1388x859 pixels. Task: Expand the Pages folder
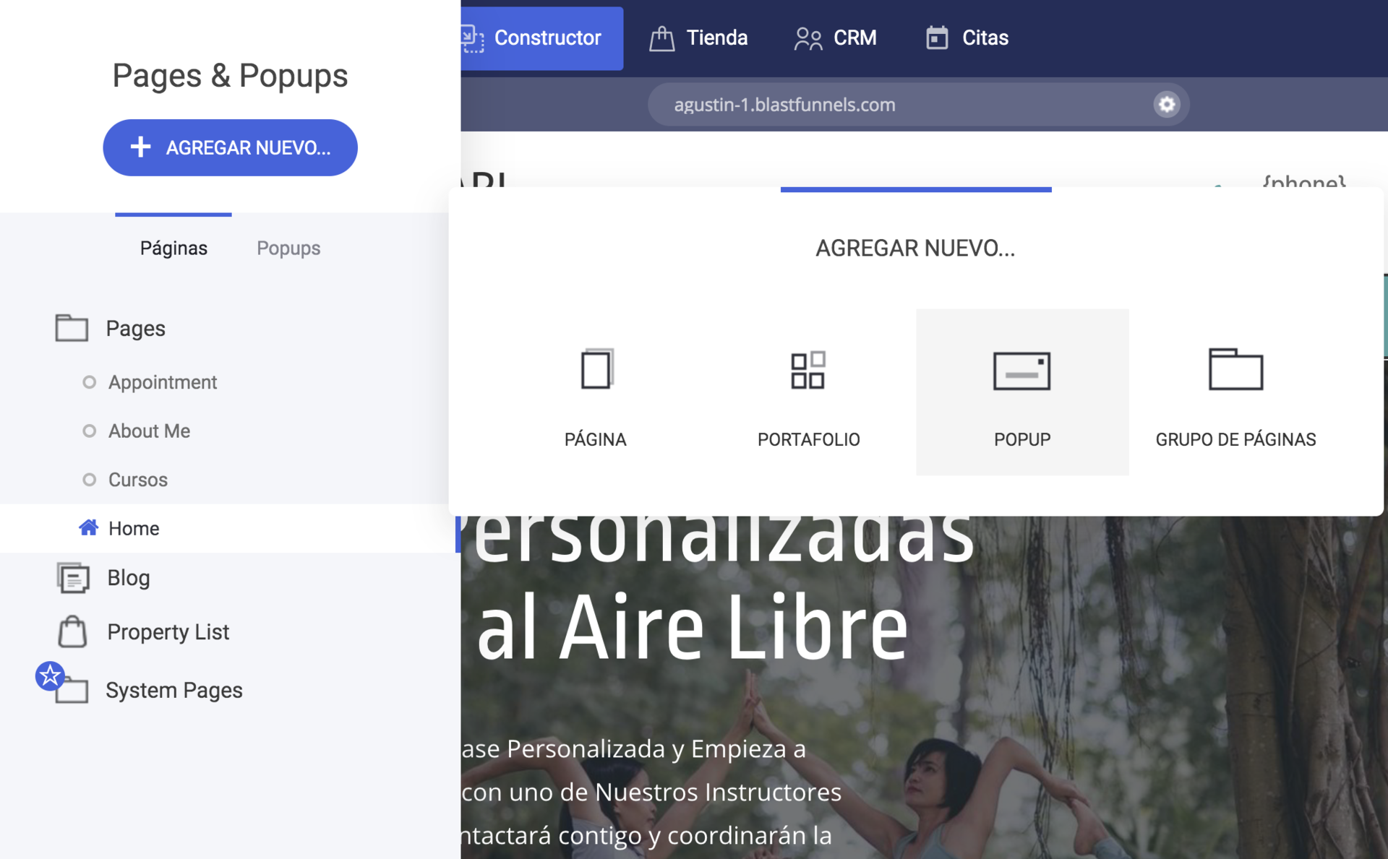(x=136, y=328)
